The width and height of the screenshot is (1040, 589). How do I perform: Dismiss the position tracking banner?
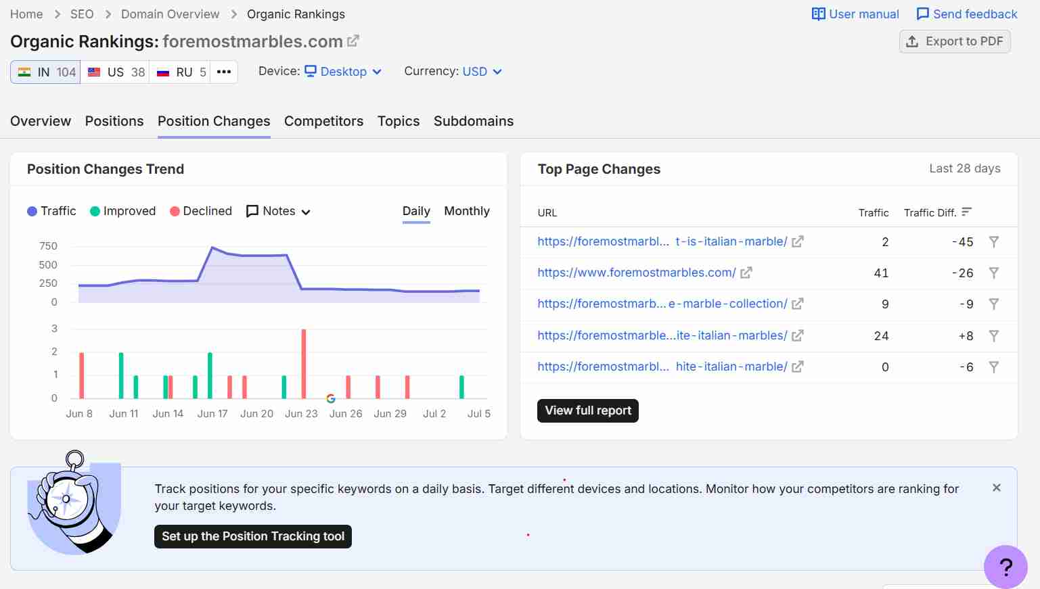[997, 488]
